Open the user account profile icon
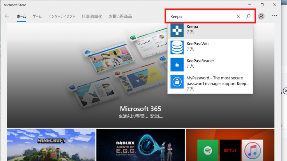This screenshot has height=161, width=287. click(261, 16)
